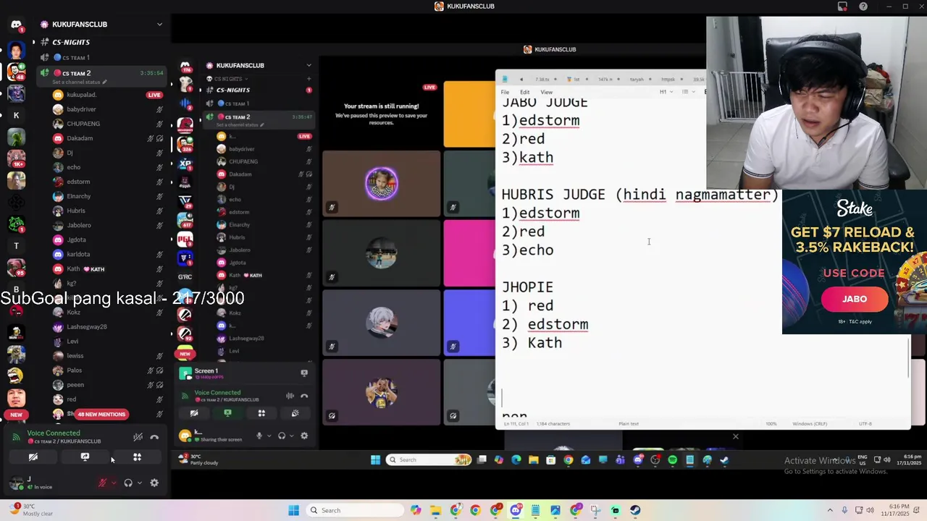Image resolution: width=927 pixels, height=521 pixels.
Task: Open activities button in inner Discord panel
Action: coord(261,413)
